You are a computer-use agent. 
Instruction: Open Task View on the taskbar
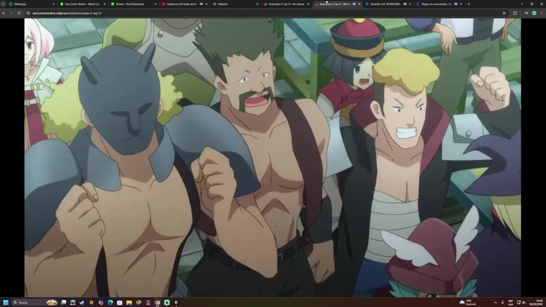(x=64, y=302)
